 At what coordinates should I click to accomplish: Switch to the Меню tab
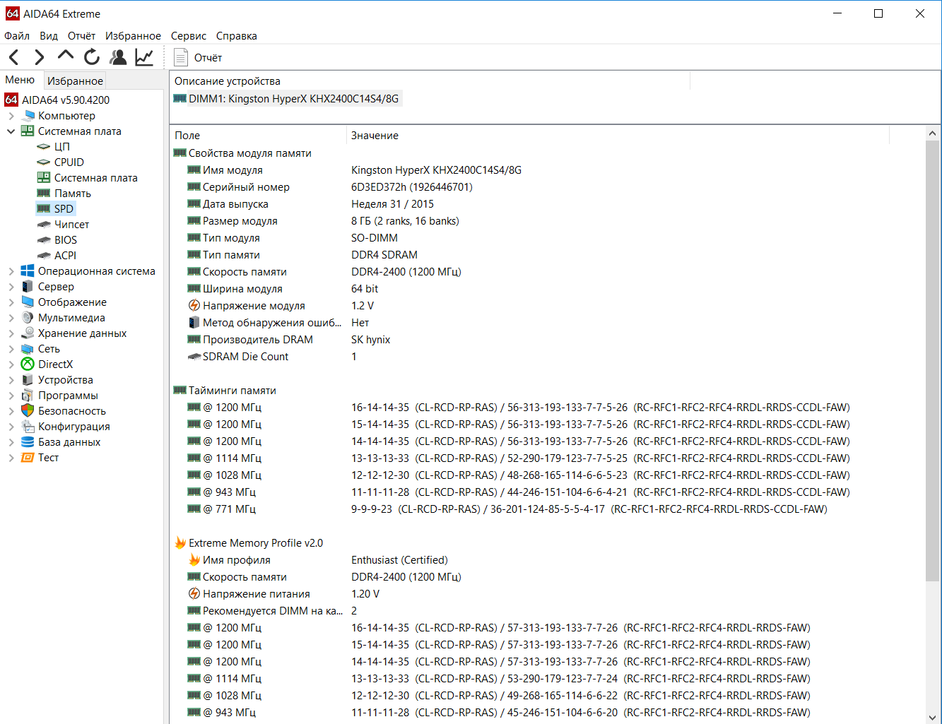click(20, 80)
